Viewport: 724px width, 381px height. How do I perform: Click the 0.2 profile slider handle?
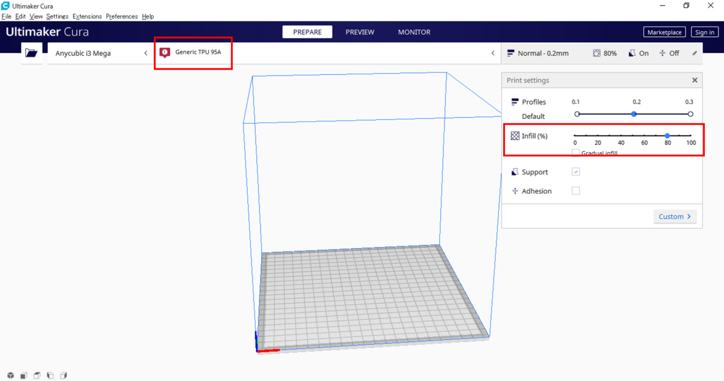click(x=634, y=114)
